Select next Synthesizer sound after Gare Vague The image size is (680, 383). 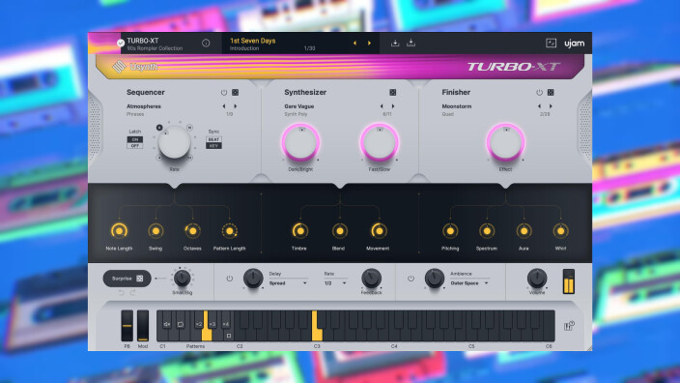(393, 106)
